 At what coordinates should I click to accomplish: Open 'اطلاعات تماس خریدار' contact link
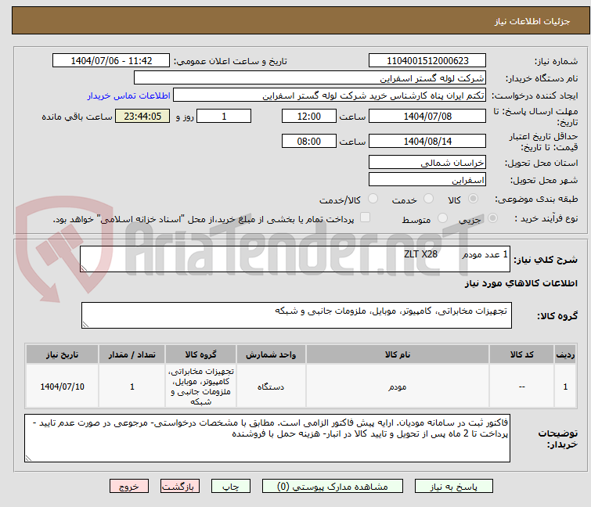point(129,95)
